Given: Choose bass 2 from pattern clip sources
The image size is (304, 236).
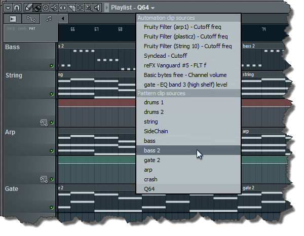Looking at the screenshot, I should point(151,150).
